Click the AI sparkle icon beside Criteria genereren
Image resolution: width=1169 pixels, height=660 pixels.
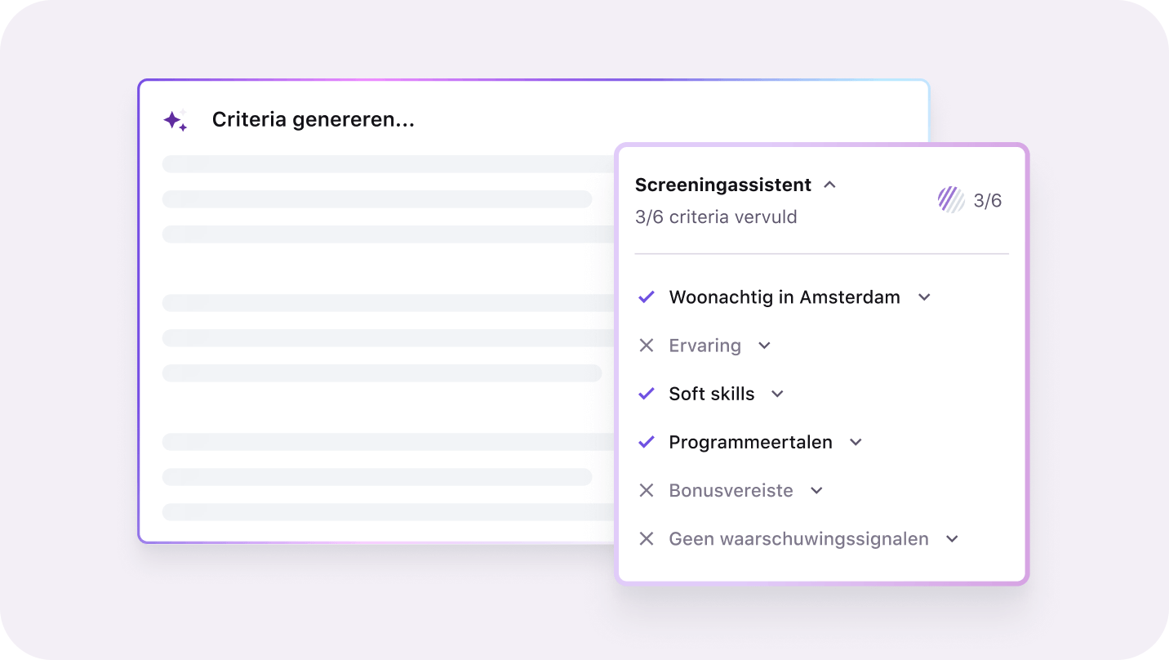(175, 119)
